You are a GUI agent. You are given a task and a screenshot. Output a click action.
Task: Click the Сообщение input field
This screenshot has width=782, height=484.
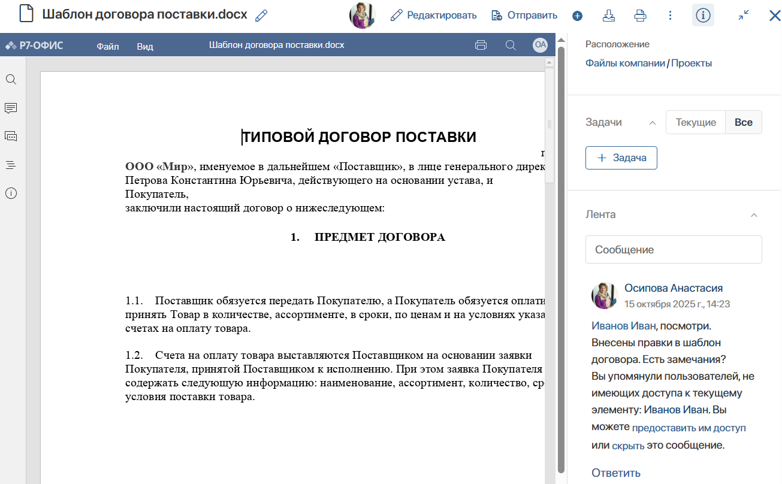click(x=674, y=250)
